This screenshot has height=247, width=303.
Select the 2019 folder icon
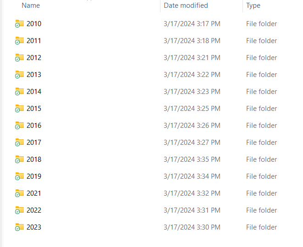(19, 176)
